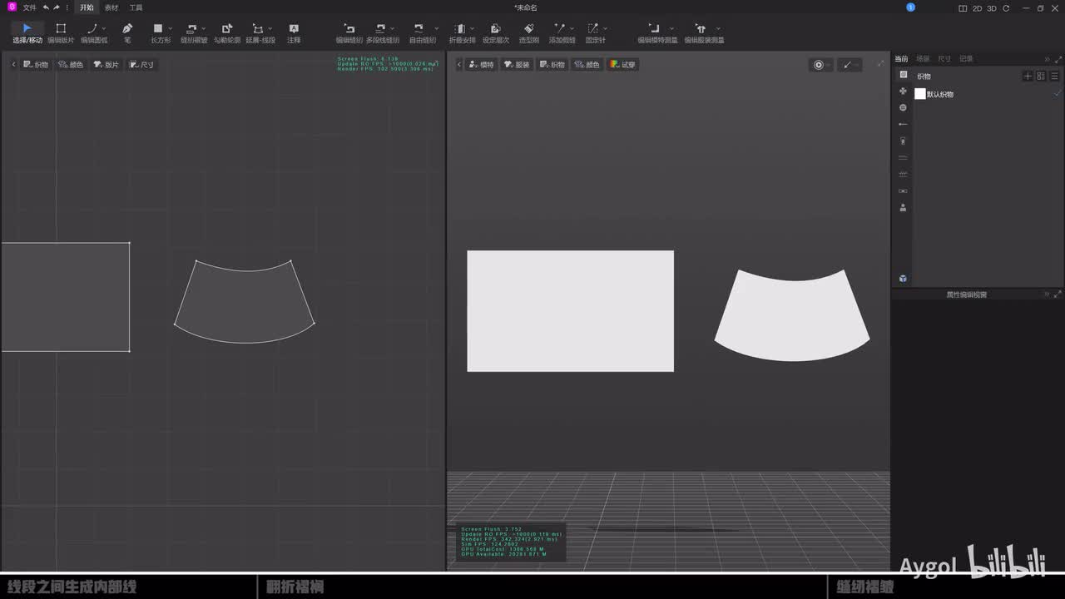Choose the 自由缝纫 free sewing tool
1065x599 pixels.
click(x=421, y=33)
